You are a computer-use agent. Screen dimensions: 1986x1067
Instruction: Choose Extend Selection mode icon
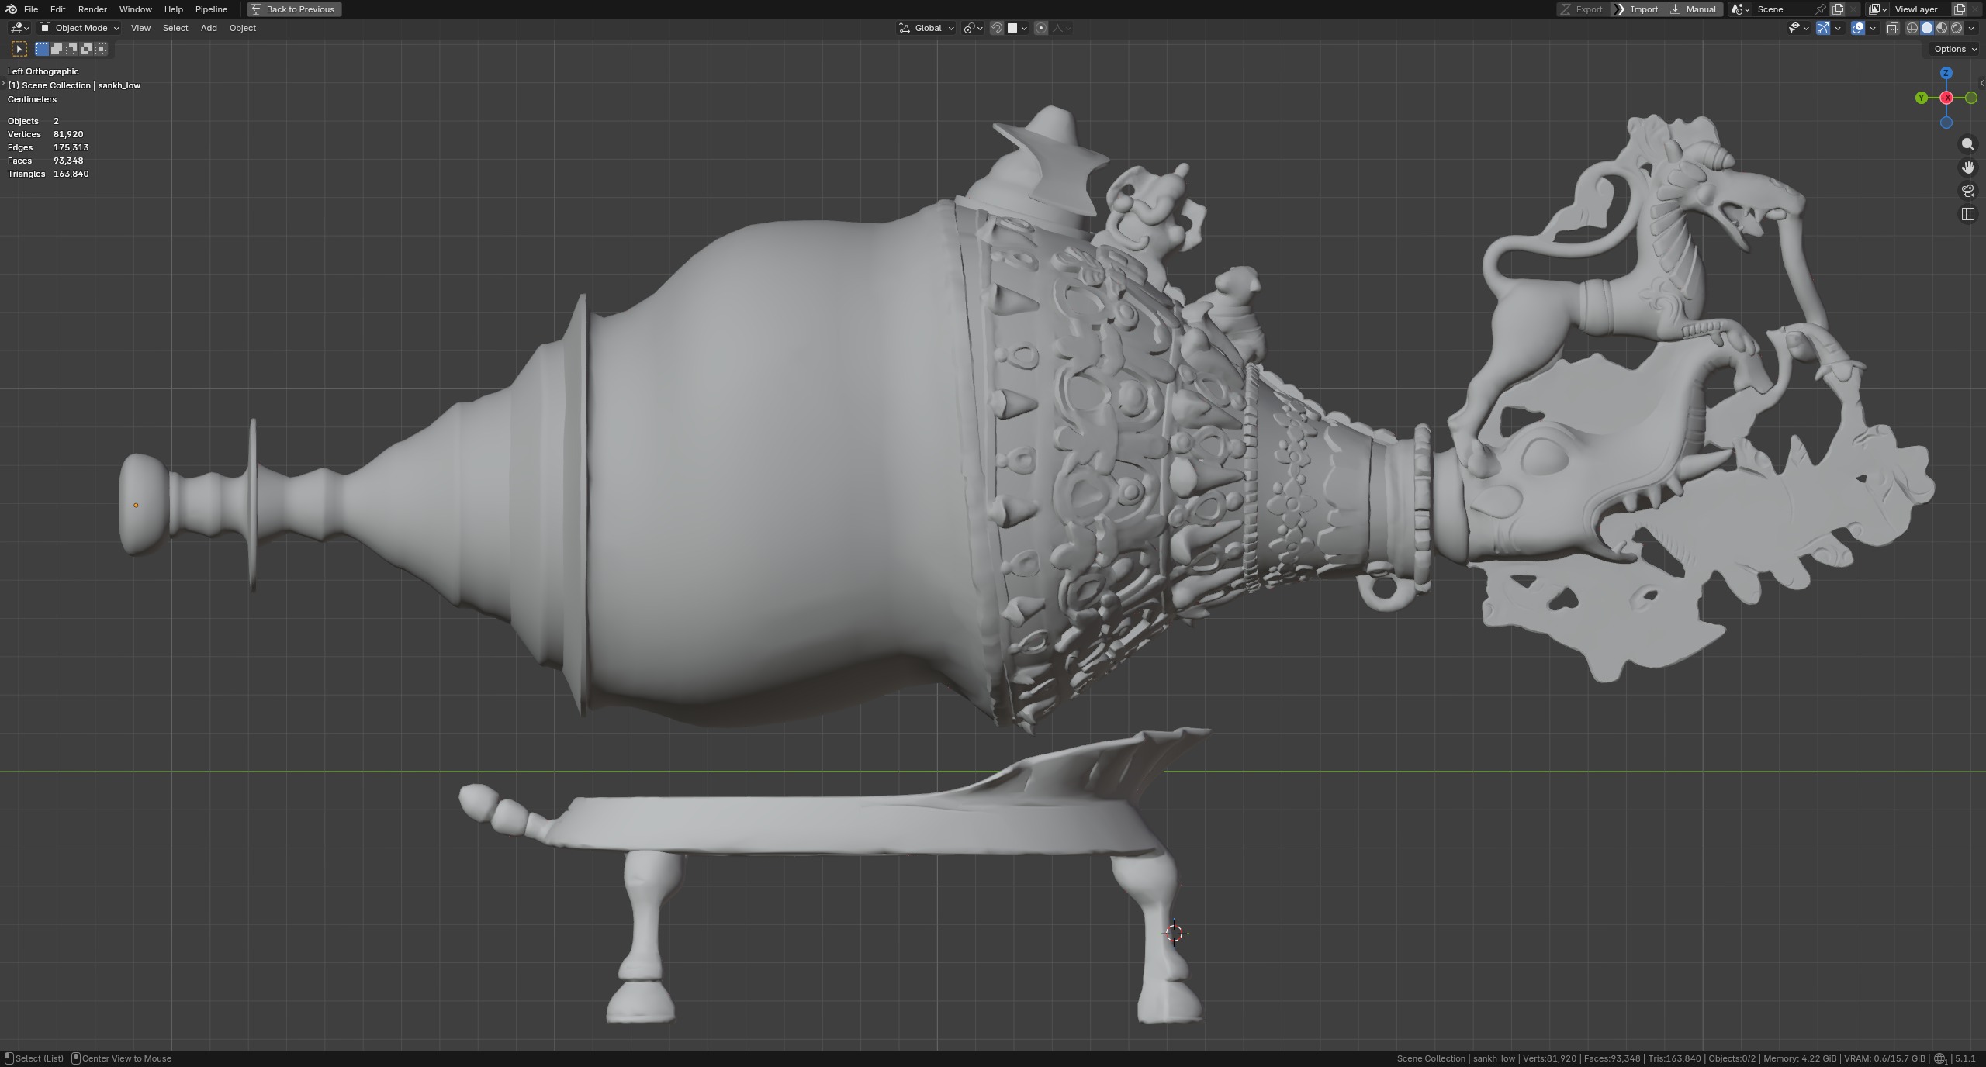pos(57,49)
